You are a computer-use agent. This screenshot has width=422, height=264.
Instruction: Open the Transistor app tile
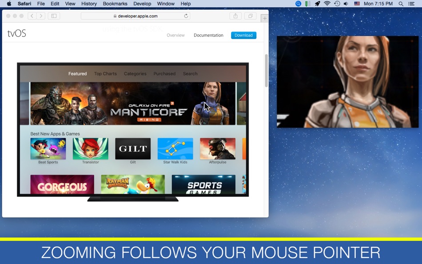[x=91, y=149]
